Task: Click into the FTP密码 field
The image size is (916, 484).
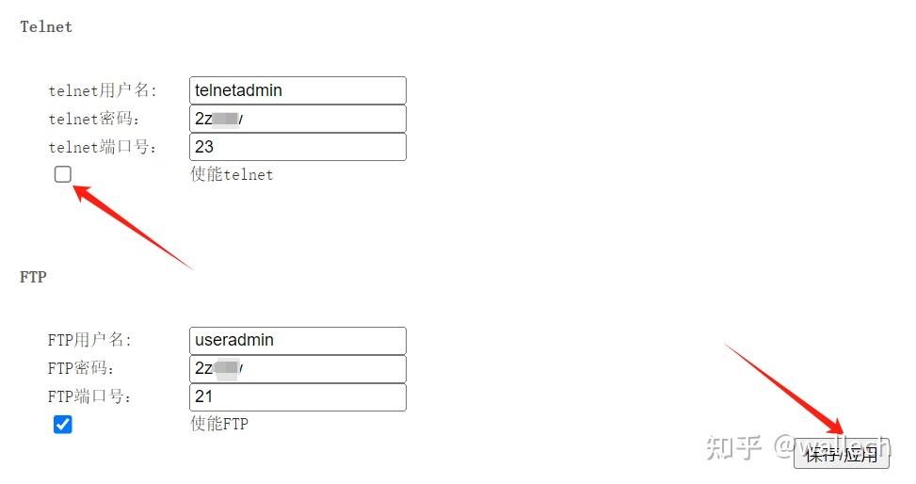Action: tap(297, 369)
